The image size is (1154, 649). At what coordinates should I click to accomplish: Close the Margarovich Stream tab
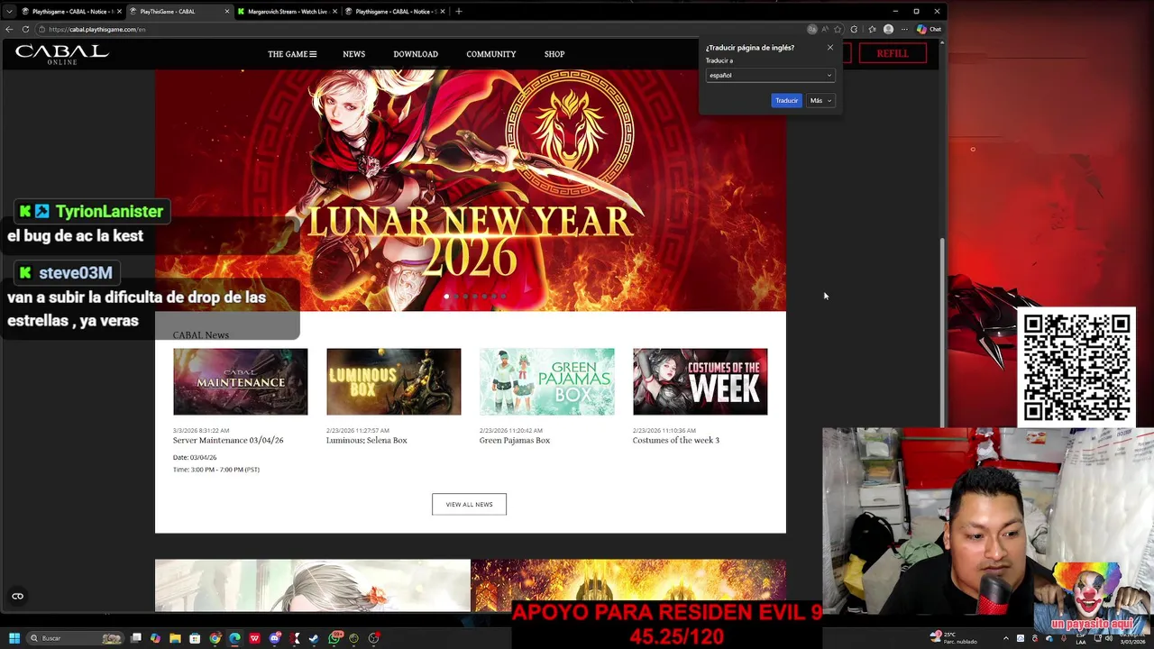[x=334, y=12]
